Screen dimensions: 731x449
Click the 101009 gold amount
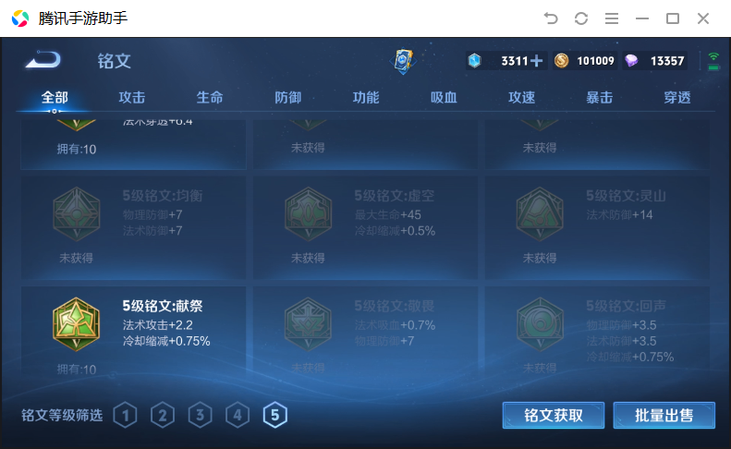pyautogui.click(x=595, y=61)
